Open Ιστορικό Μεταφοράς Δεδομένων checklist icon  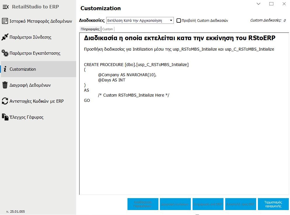tap(5, 21)
